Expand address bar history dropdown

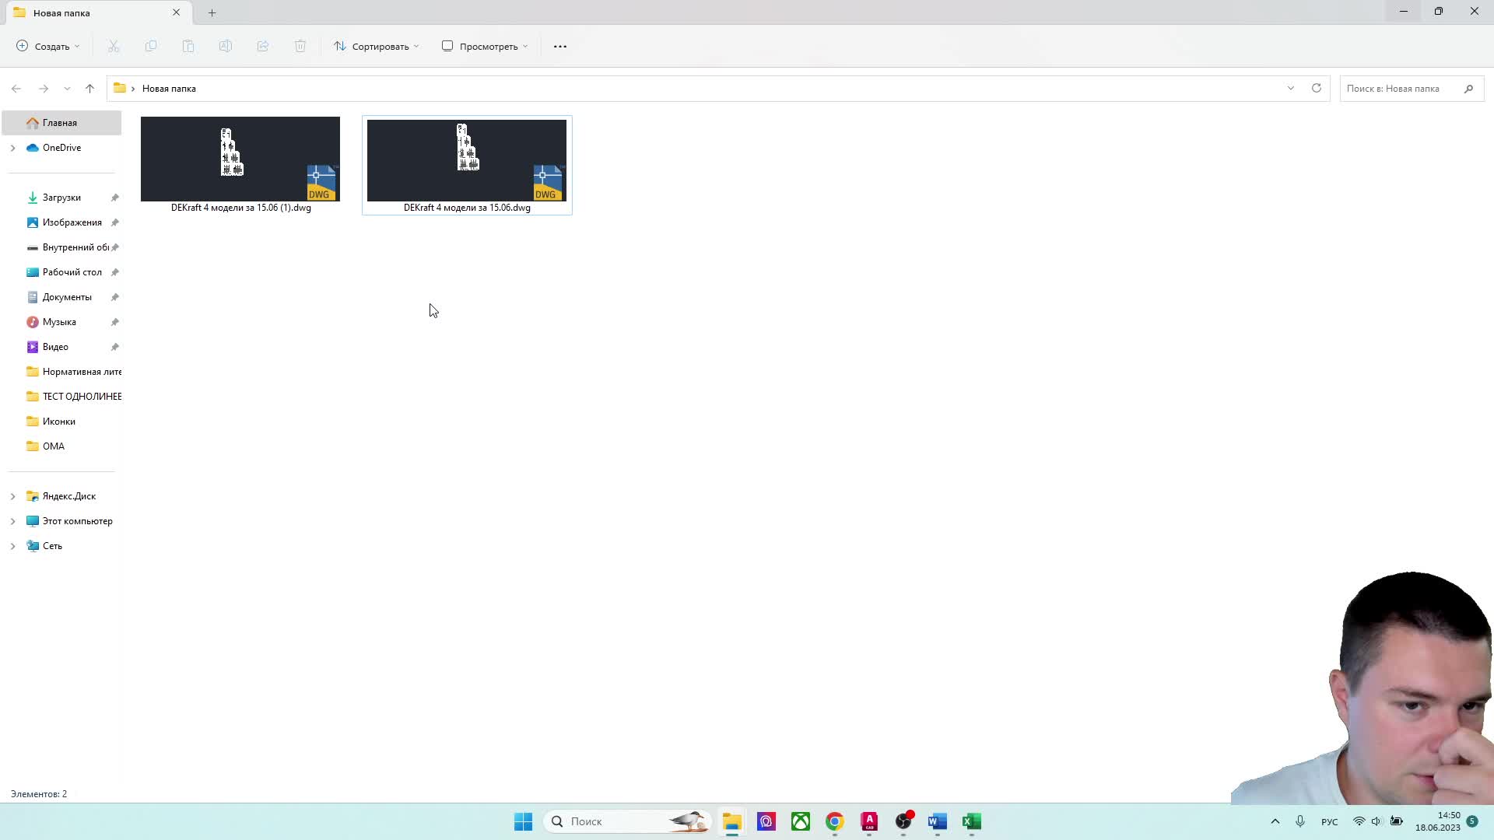1291,88
